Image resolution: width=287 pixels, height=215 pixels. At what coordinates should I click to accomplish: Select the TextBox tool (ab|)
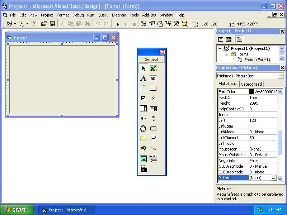pos(154,78)
